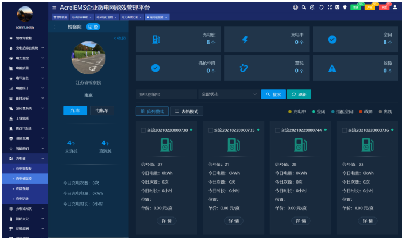Close the 光伏综合看板 tab

(91, 17)
